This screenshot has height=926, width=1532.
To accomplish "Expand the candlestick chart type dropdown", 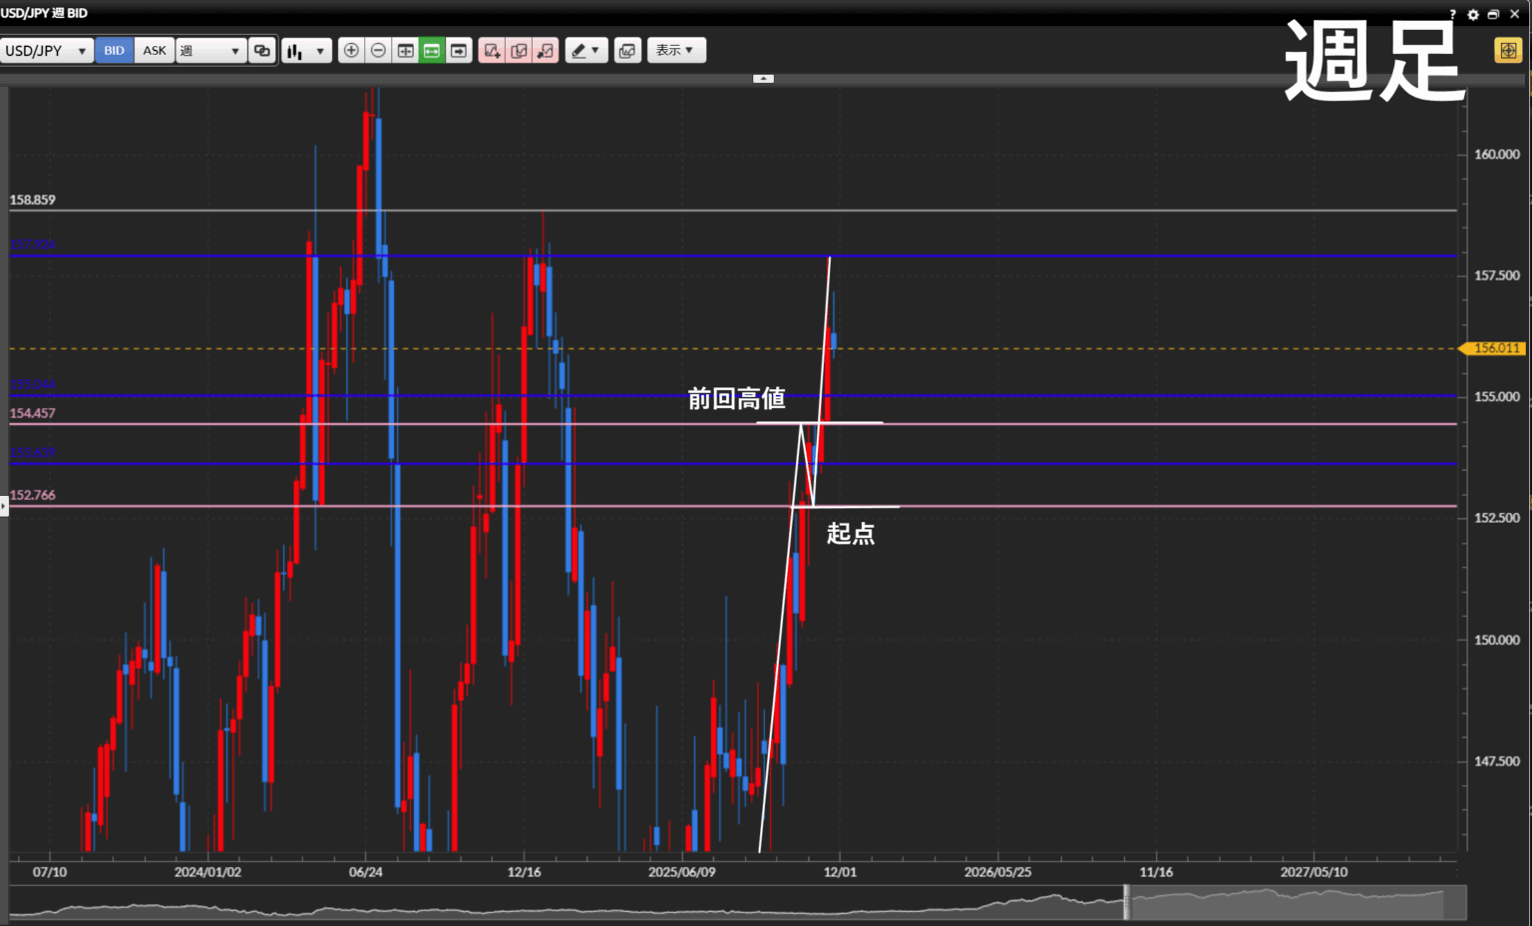I will coord(306,51).
